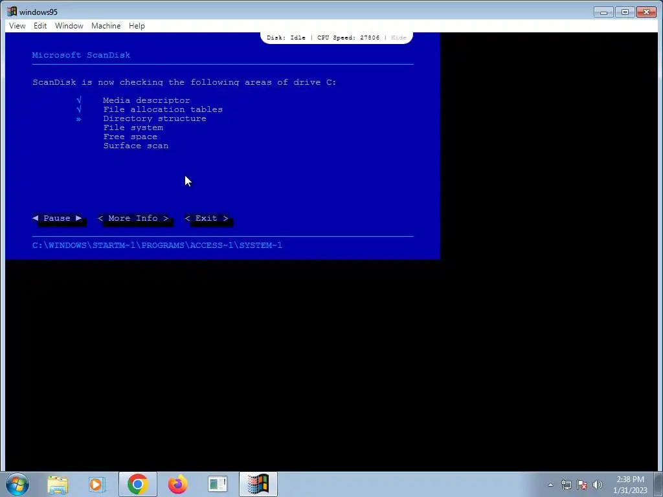The width and height of the screenshot is (663, 497).
Task: Click the 'Directory structure' line
Action: [155, 118]
